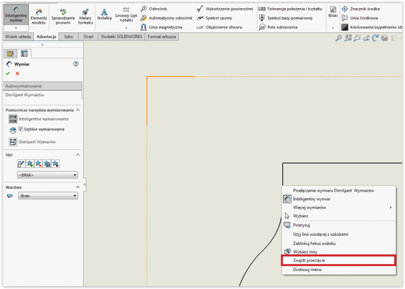Cancel Wymiar with the red X

pyautogui.click(x=17, y=74)
